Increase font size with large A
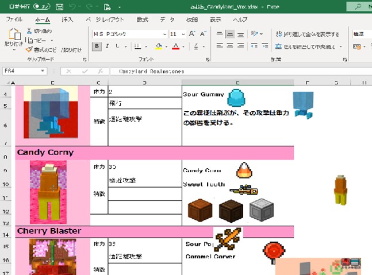The width and height of the screenshot is (372, 275). click(x=192, y=34)
